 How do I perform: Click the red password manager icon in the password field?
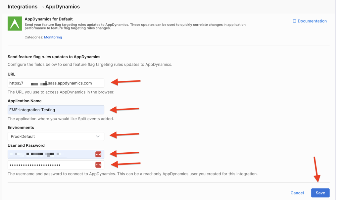pyautogui.click(x=98, y=165)
